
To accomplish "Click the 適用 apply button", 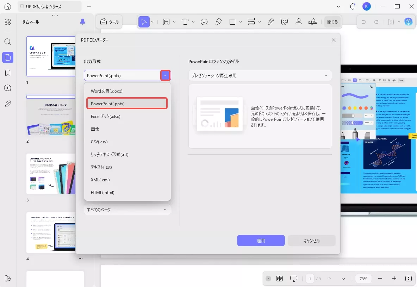I will pyautogui.click(x=261, y=240).
